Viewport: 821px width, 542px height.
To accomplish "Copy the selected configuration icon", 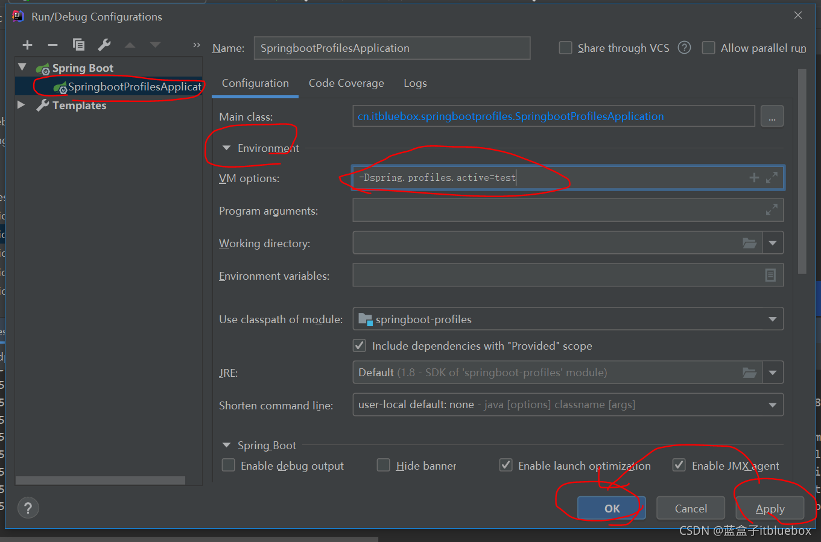I will click(78, 45).
